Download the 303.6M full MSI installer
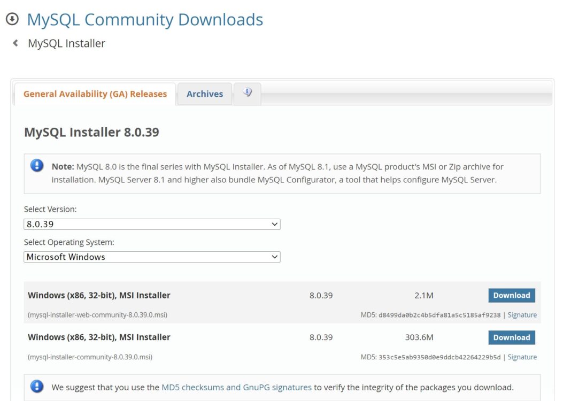Image resolution: width=571 pixels, height=401 pixels. click(511, 337)
